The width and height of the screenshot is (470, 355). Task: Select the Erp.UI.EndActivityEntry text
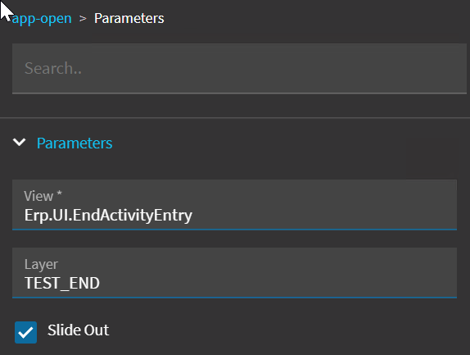click(108, 215)
